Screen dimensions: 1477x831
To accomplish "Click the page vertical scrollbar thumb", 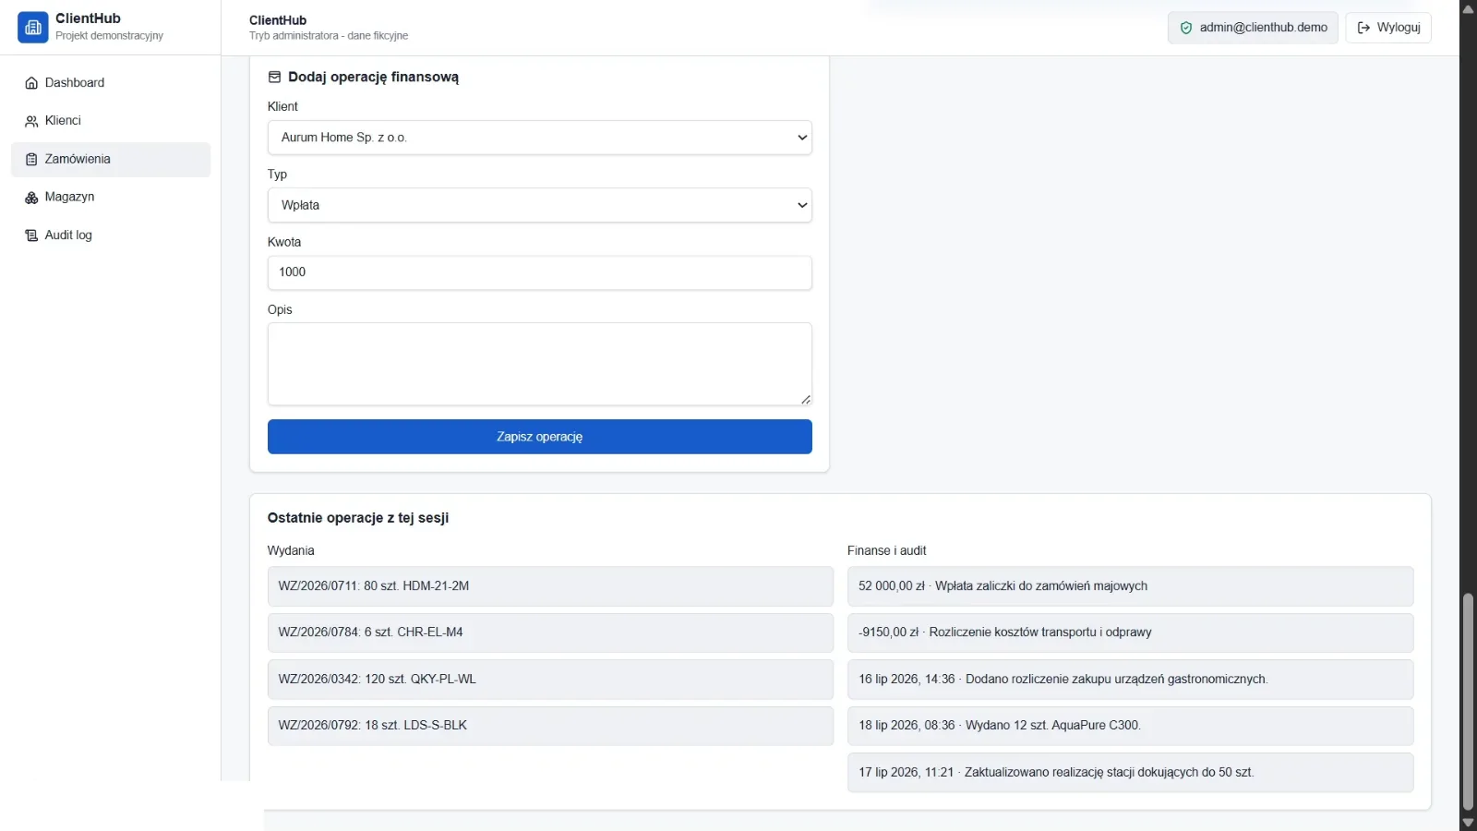I will [1468, 702].
